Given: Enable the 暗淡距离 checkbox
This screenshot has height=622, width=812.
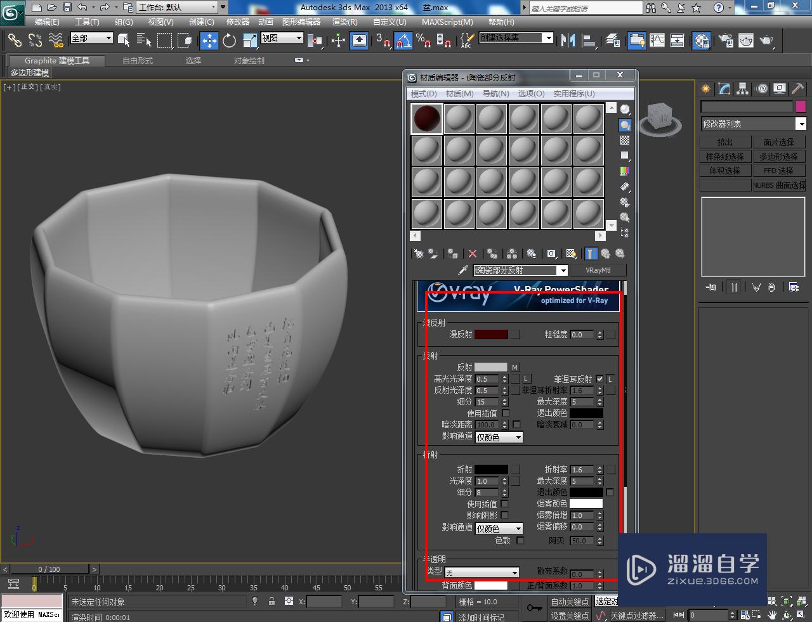Looking at the screenshot, I should (516, 425).
